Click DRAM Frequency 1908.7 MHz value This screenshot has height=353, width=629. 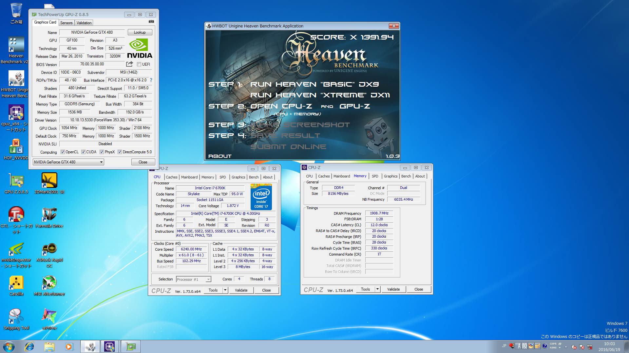coord(379,213)
